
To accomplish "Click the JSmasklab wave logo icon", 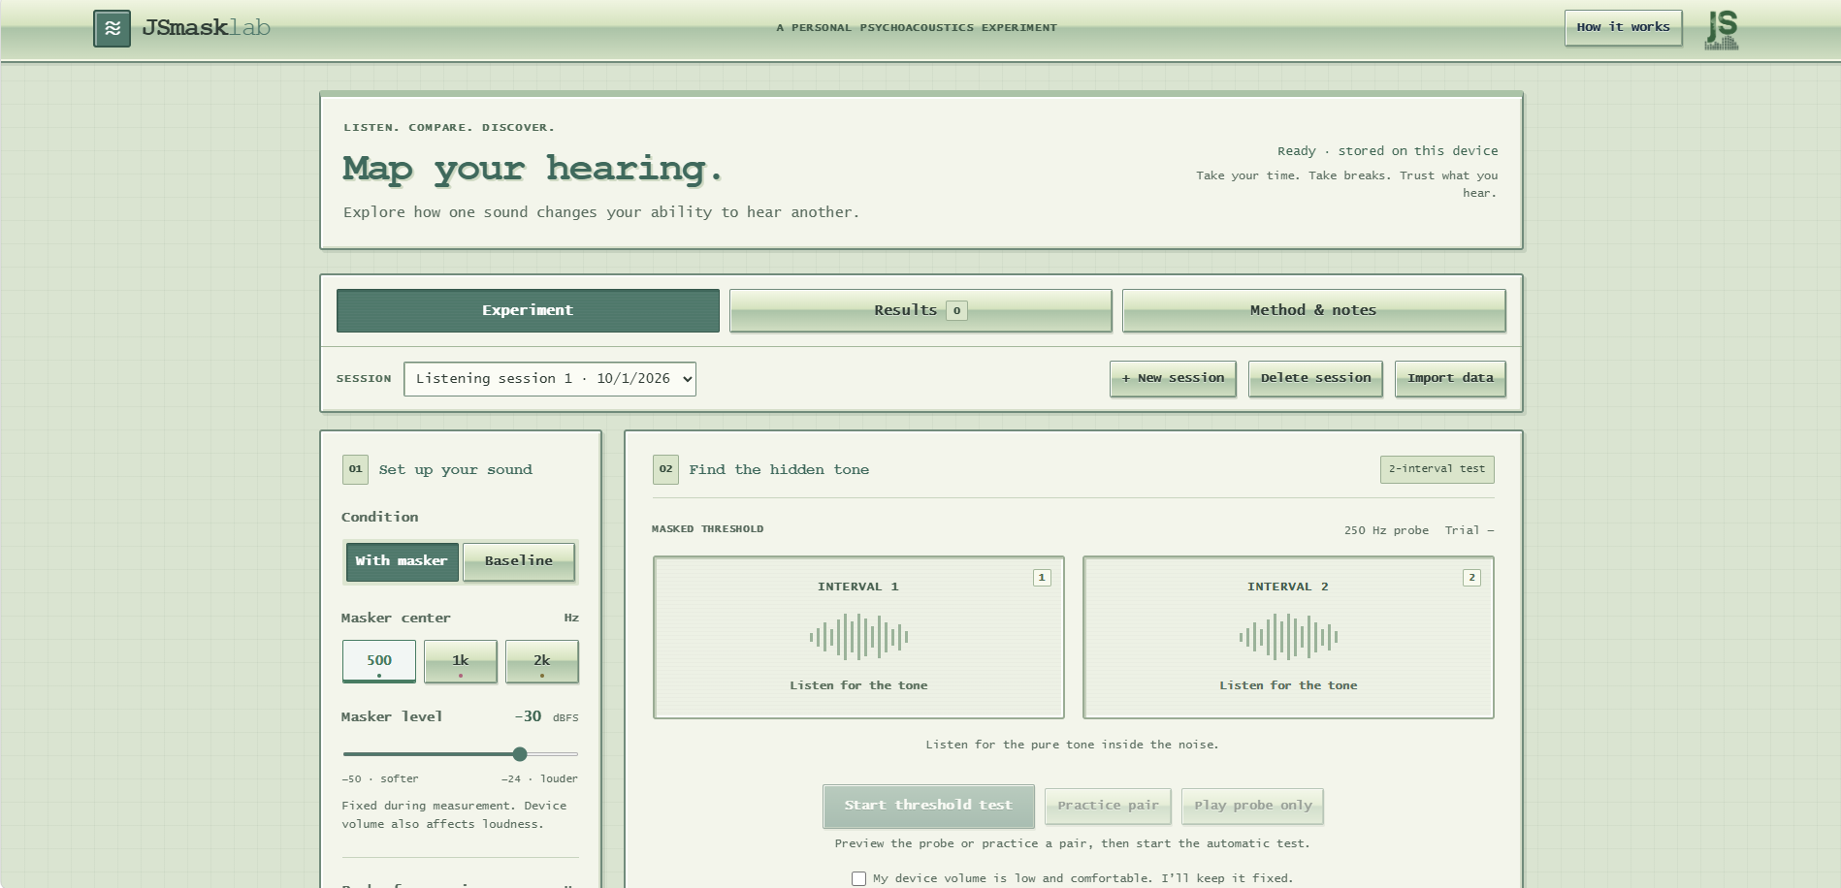I will 112,28.
